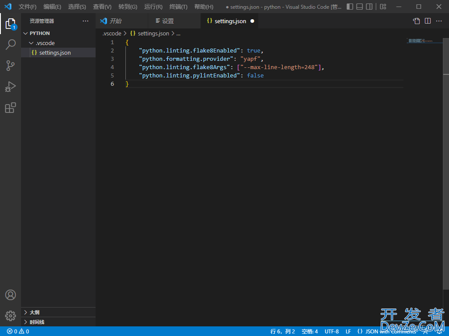The width and height of the screenshot is (449, 336).
Task: Click .vscode in the breadcrumb
Action: [x=112, y=33]
